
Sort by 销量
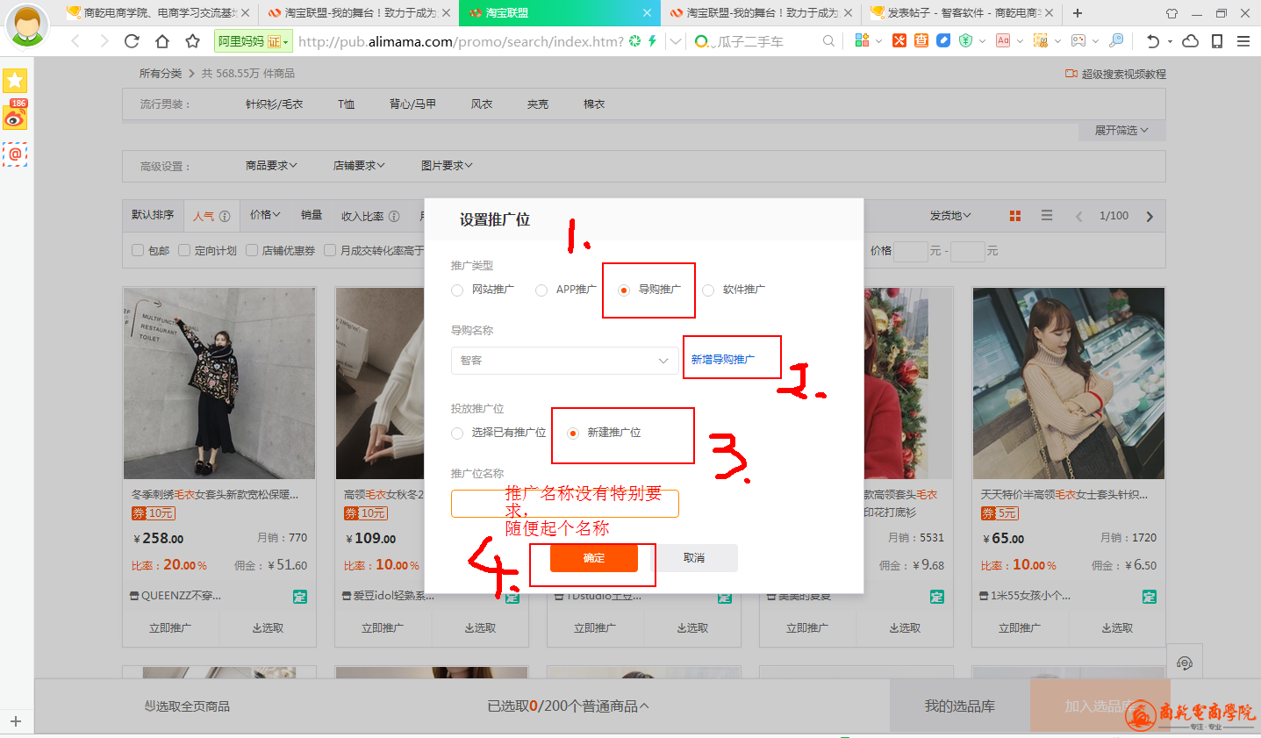tap(312, 215)
